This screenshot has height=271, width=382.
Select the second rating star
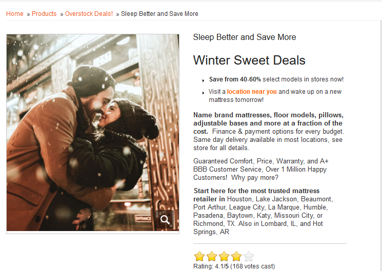pos(212,256)
